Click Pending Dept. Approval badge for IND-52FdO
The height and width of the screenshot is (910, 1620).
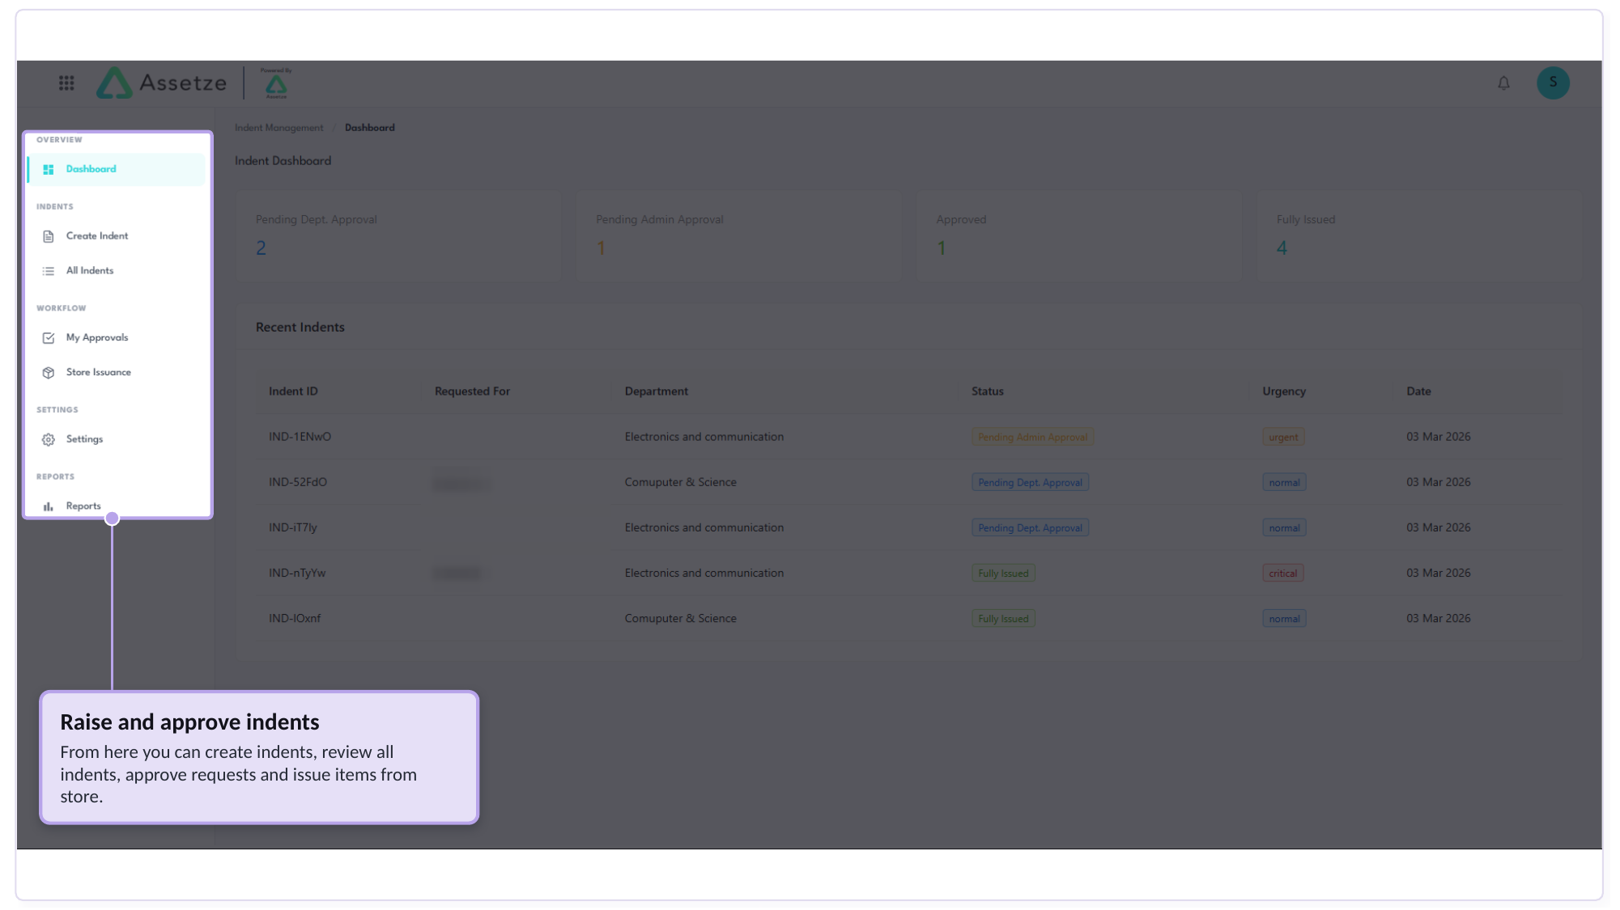pos(1030,482)
